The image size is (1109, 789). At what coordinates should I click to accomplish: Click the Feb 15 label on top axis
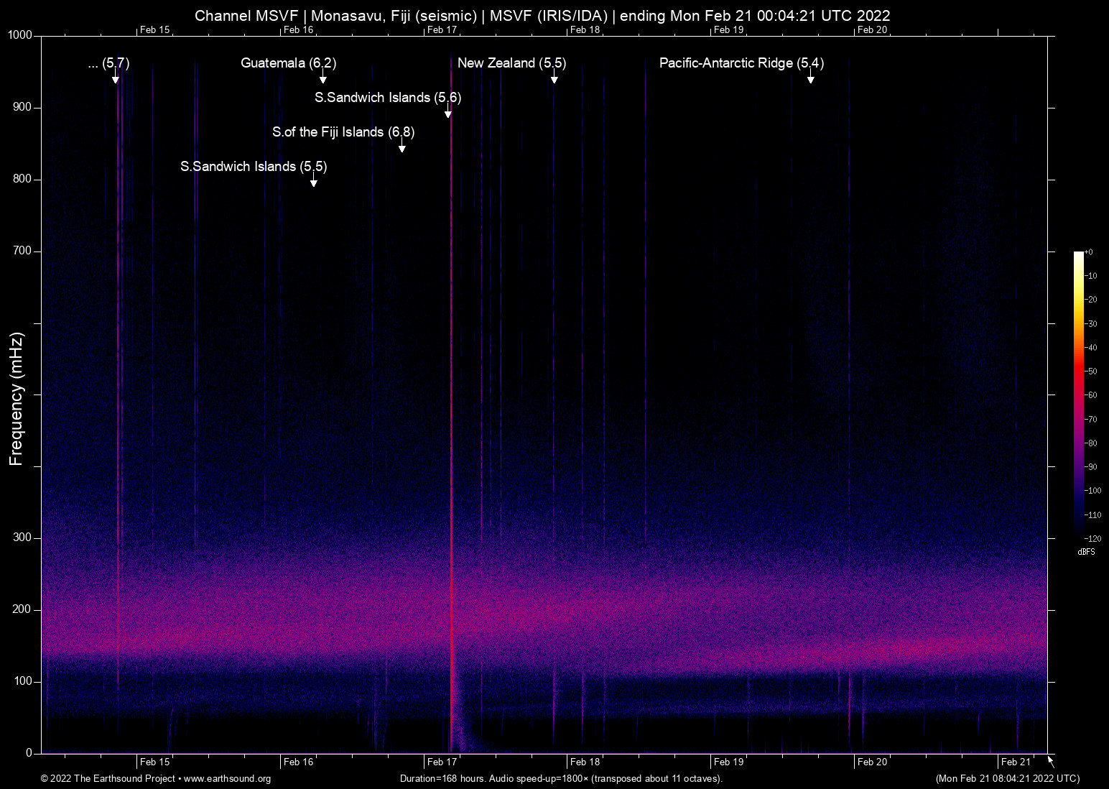coord(154,29)
